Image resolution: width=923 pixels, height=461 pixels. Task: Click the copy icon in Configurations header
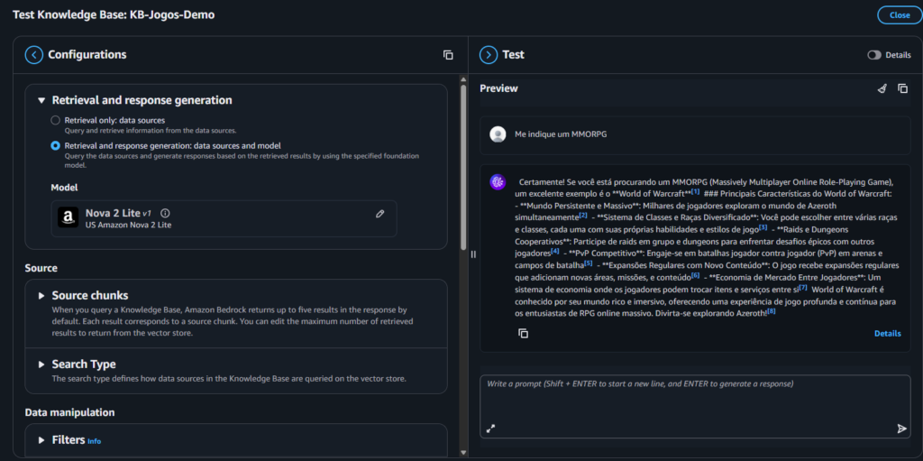[x=448, y=55]
